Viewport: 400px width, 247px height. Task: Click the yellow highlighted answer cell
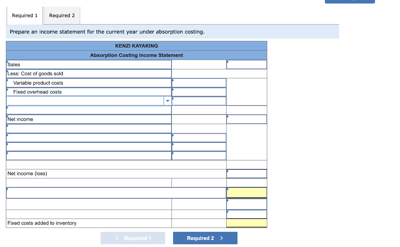[246, 192]
